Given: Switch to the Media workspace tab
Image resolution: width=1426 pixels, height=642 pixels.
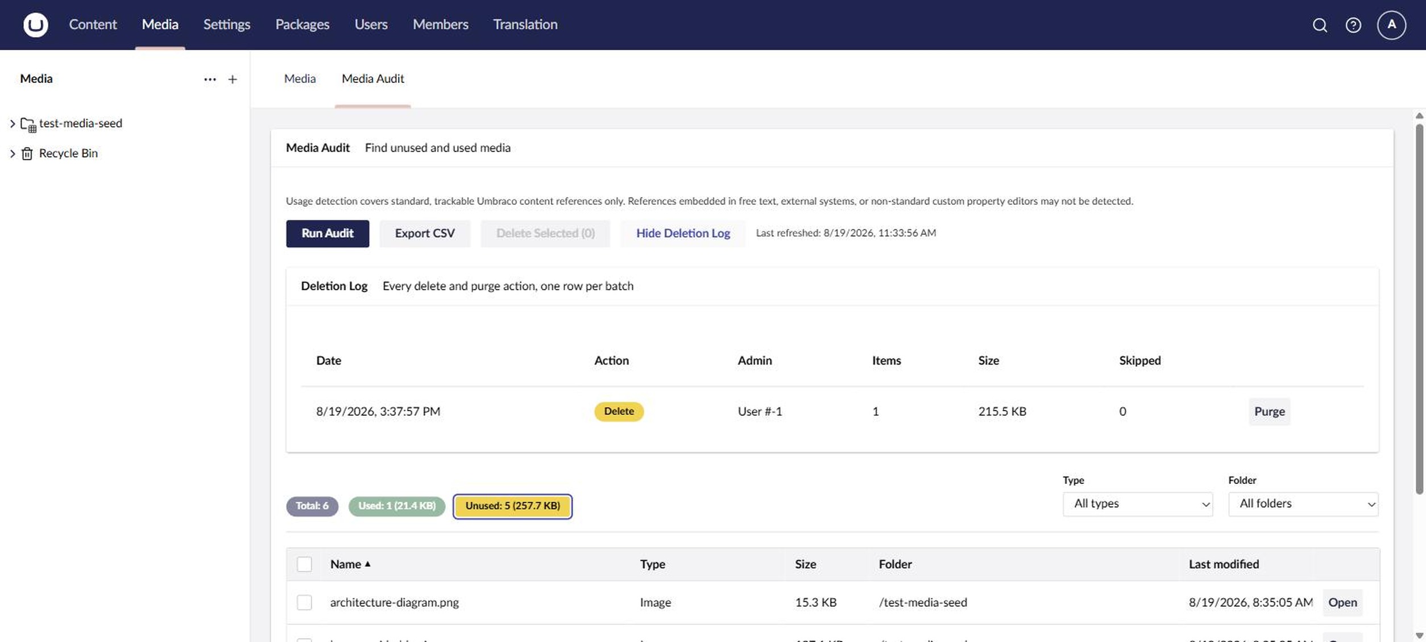Looking at the screenshot, I should (x=300, y=78).
